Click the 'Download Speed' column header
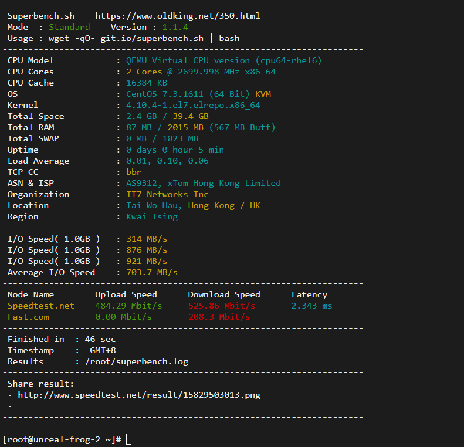Screen dimensions: 464x447 tap(224, 294)
